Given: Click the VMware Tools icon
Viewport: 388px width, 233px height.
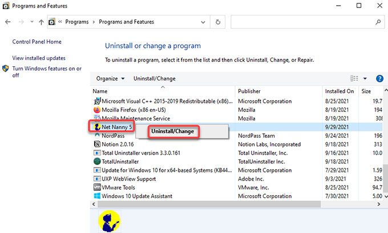Looking at the screenshot, I should tap(97, 187).
